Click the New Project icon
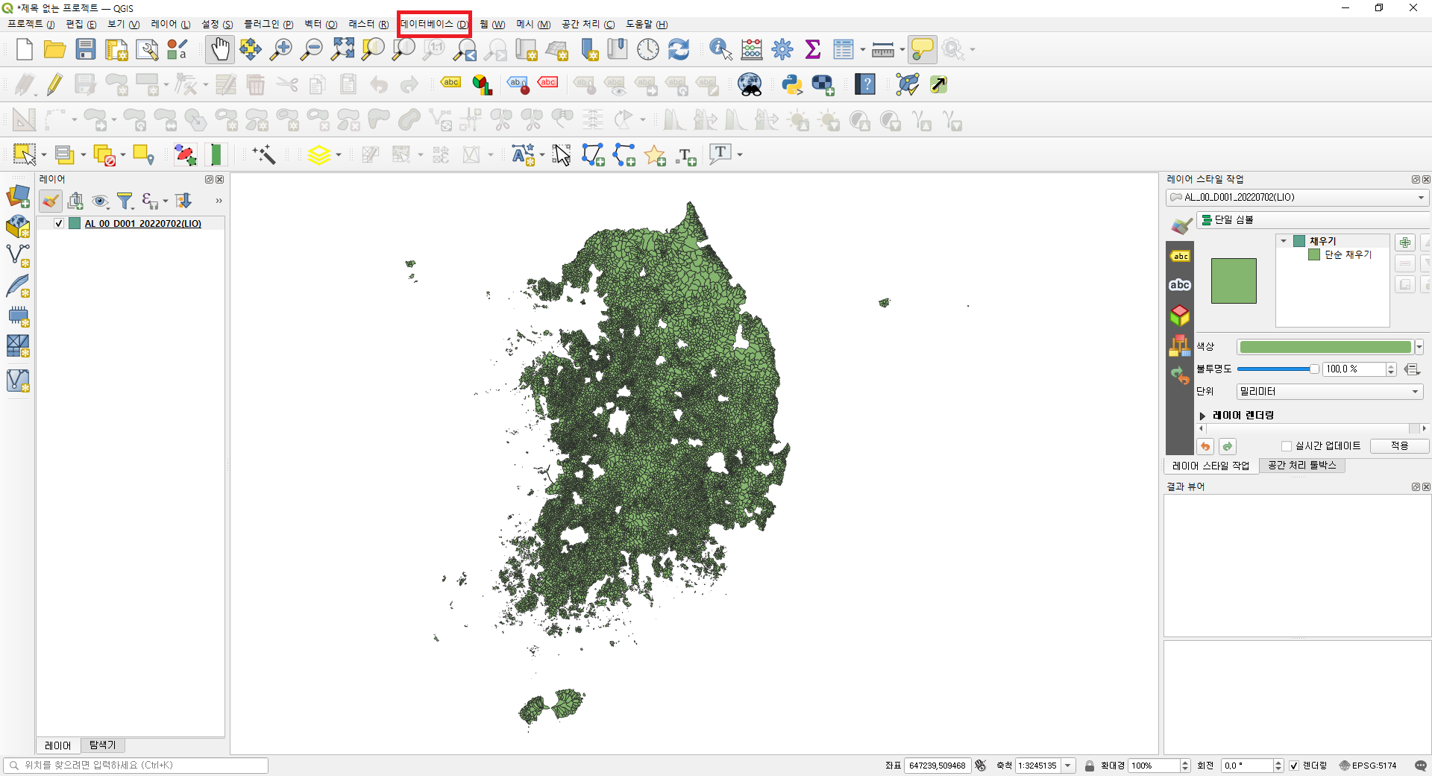Screen dimensions: 1432x776 coord(25,49)
